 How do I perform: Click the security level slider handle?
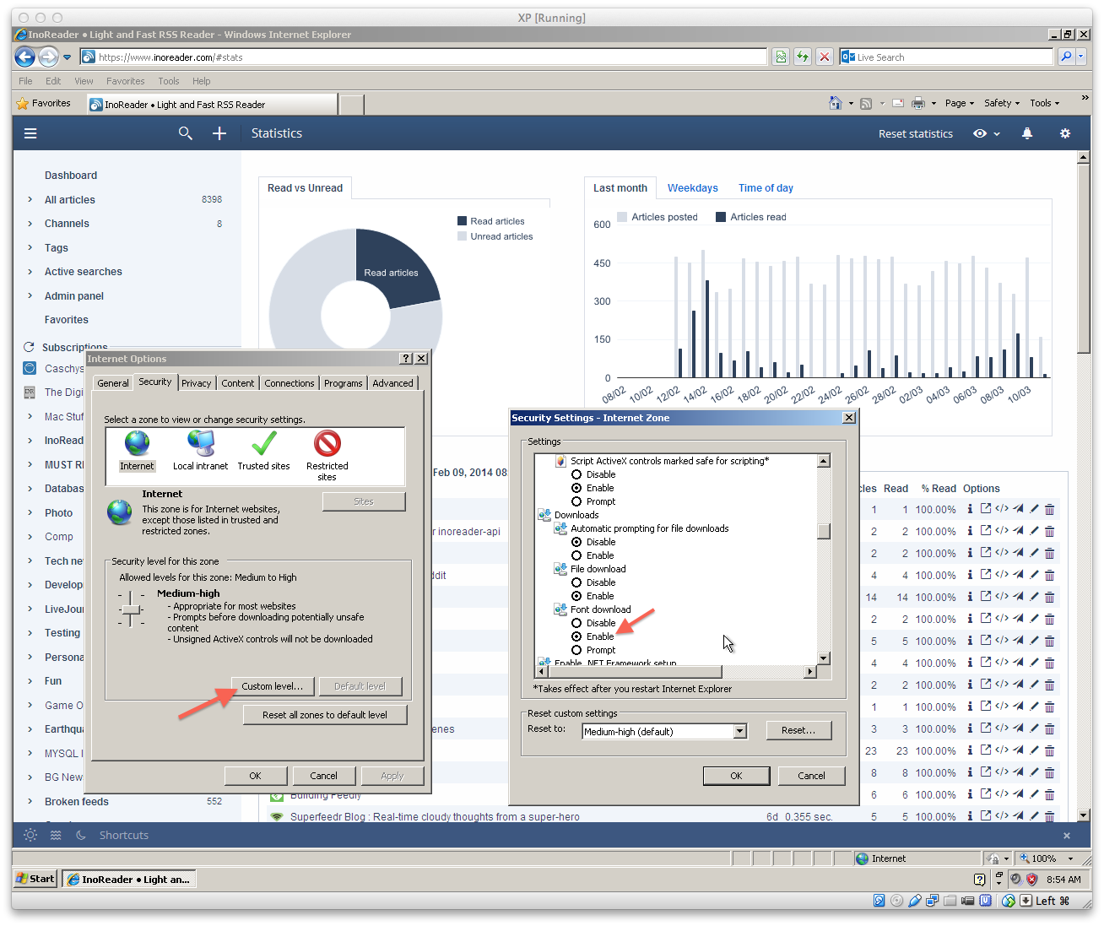131,609
